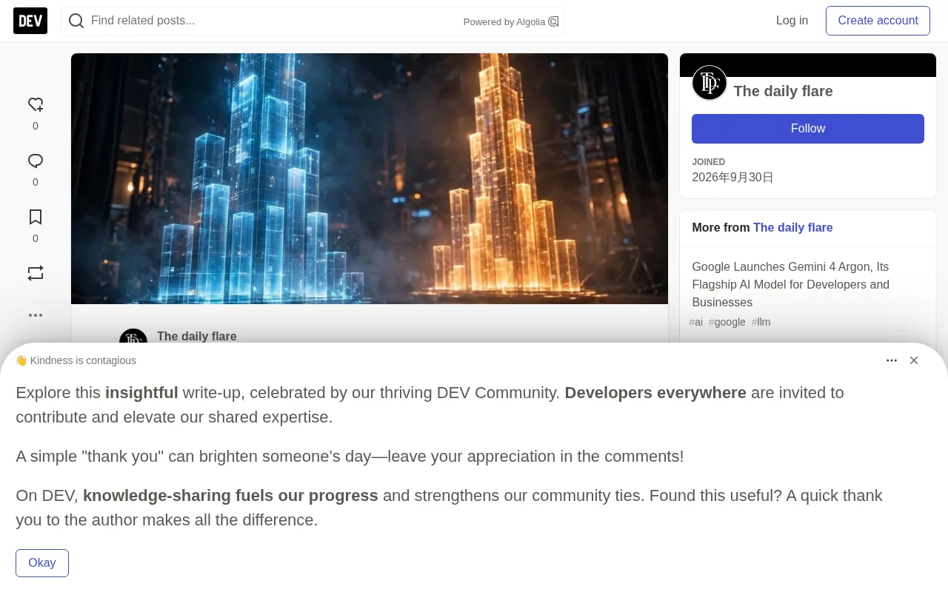Open The daily flare profile name in sidebar
Image resolution: width=948 pixels, height=592 pixels.
click(x=783, y=91)
